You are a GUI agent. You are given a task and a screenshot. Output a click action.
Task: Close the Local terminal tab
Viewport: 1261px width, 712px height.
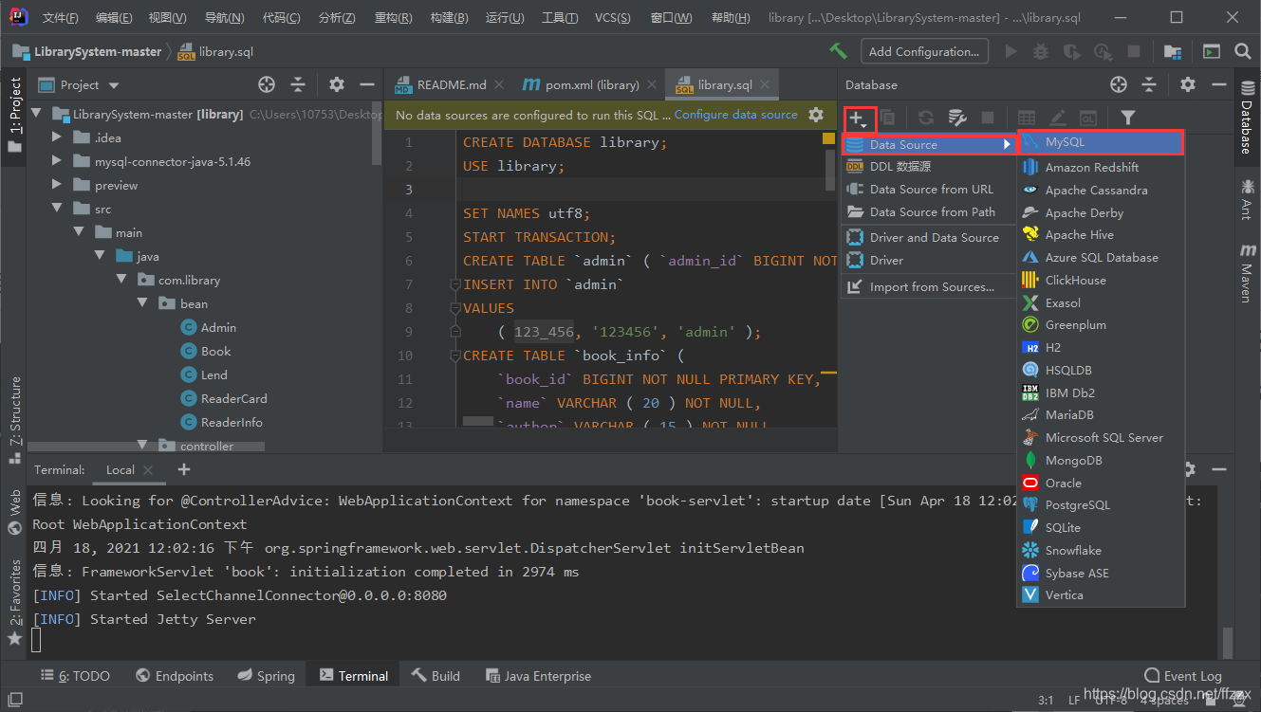point(149,470)
